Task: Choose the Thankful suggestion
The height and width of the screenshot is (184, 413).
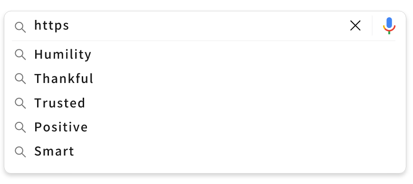Action: [x=64, y=79]
